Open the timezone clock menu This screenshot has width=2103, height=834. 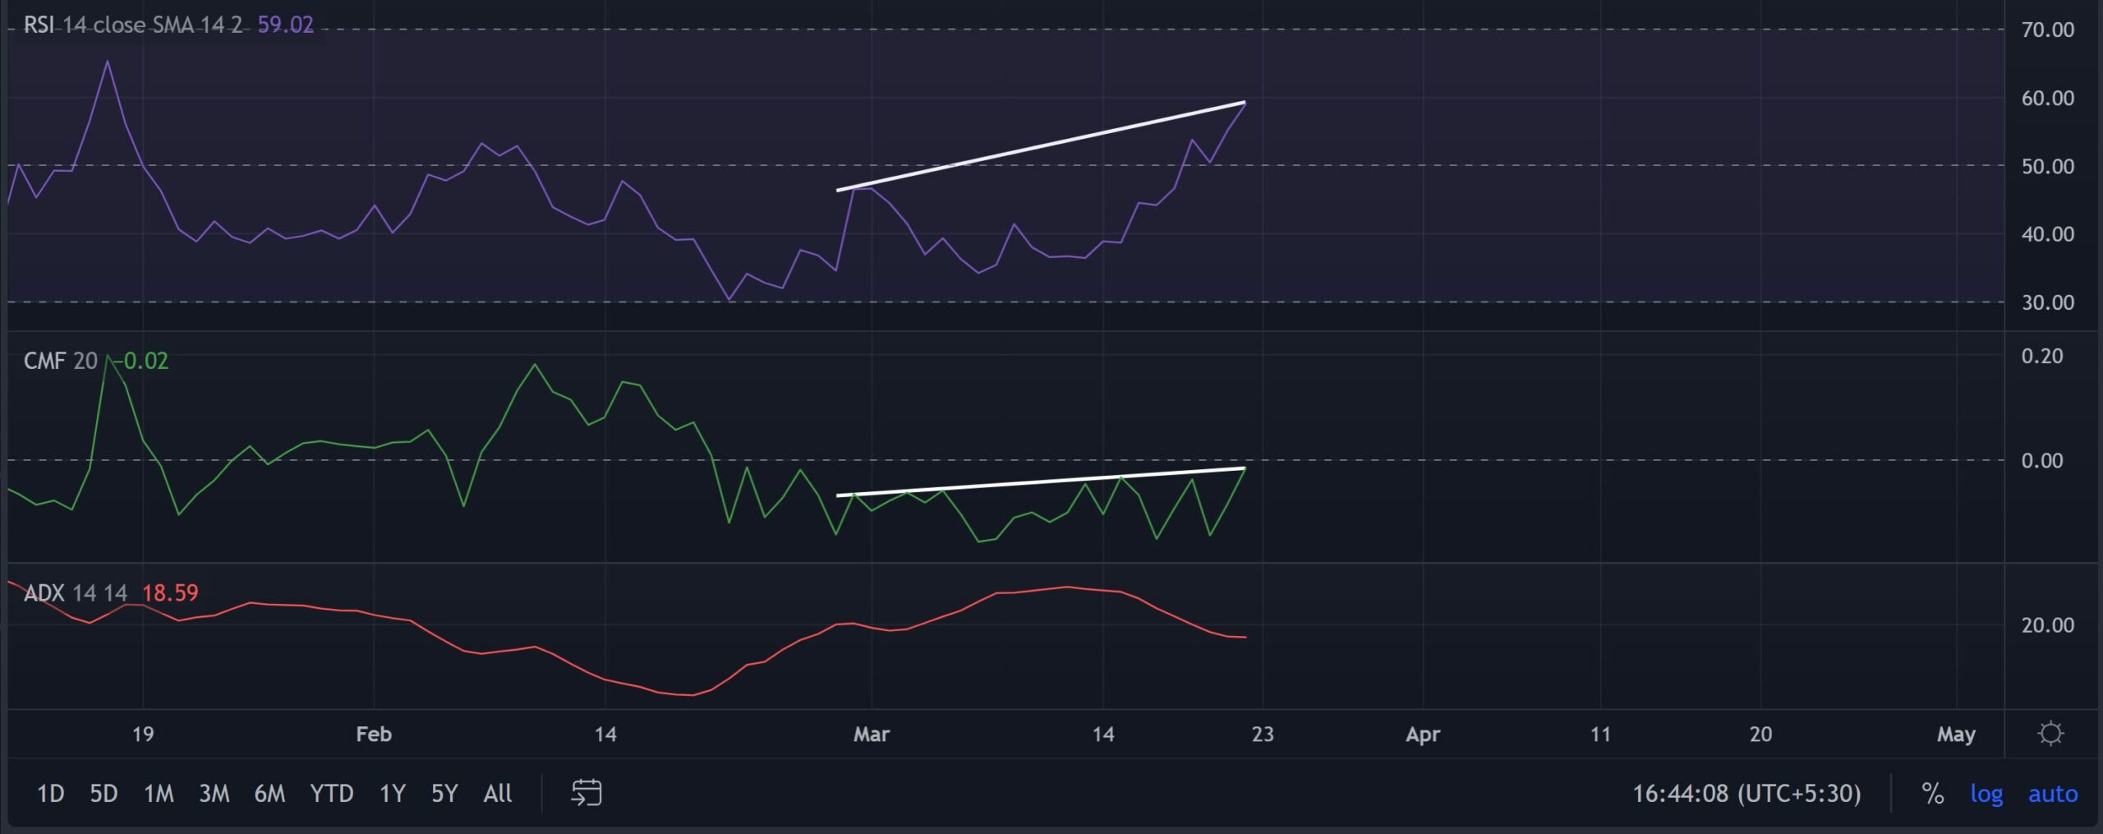(1746, 793)
